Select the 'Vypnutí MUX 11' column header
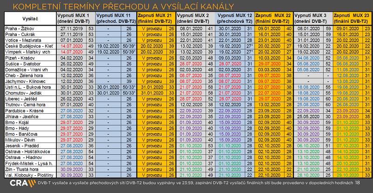This screenshot has width=373, height=193. point(115,19)
